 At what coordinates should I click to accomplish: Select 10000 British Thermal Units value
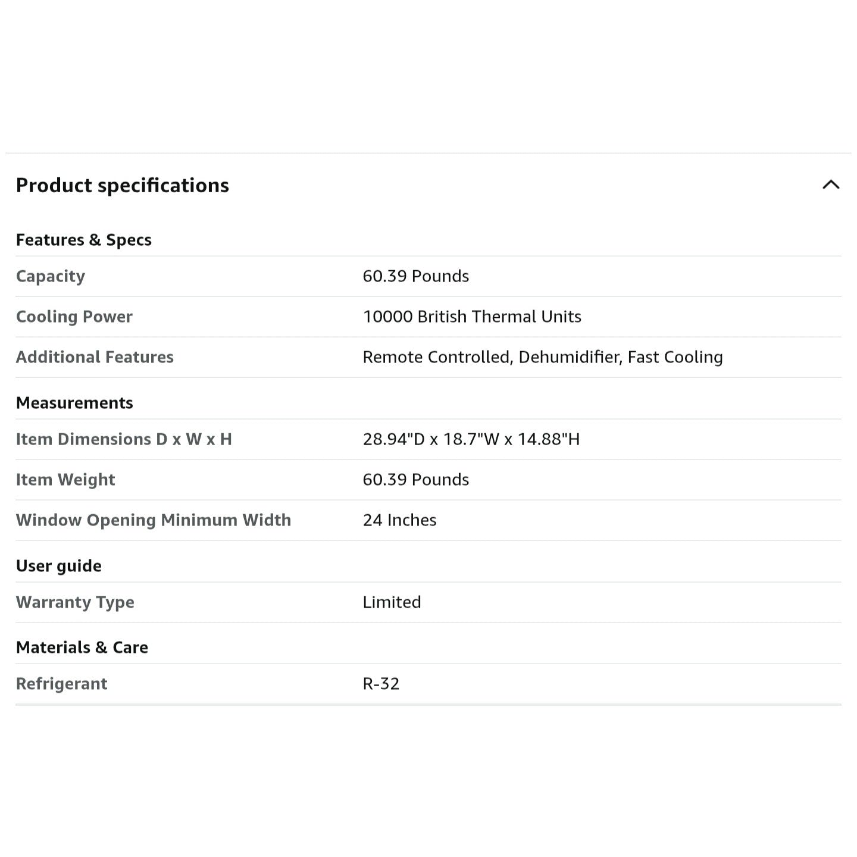tap(472, 317)
